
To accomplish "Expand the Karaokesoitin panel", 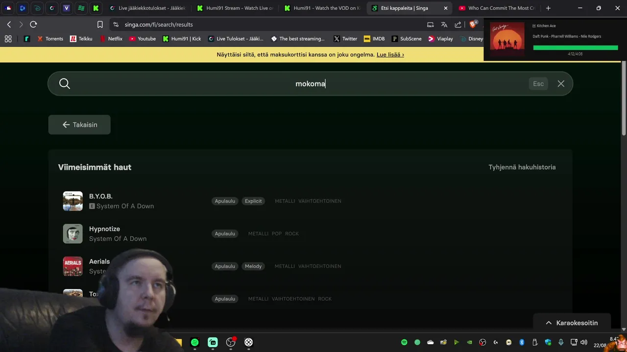I will 572,323.
